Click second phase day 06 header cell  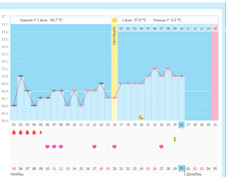tap(155, 29)
